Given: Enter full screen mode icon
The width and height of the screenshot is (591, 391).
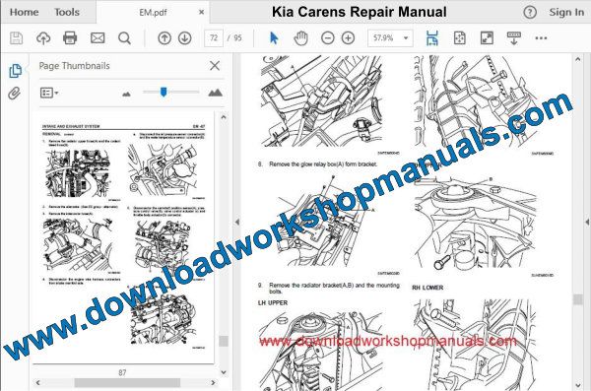Looking at the screenshot, I should pos(487,38).
